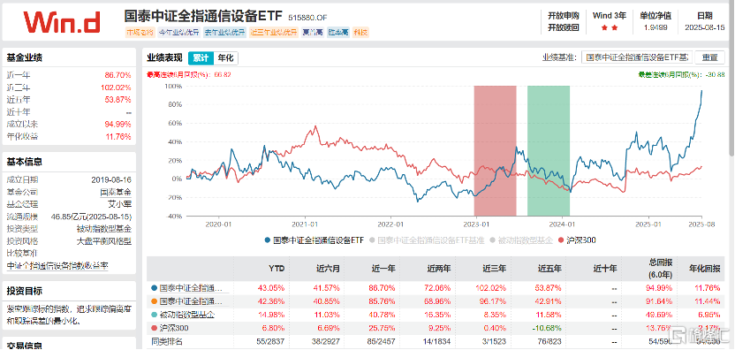The height and width of the screenshot is (350, 735).
Task: Open the 国泰基金 company link
Action: coord(116,192)
